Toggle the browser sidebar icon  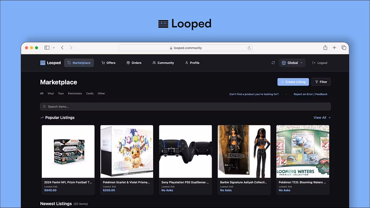47,48
